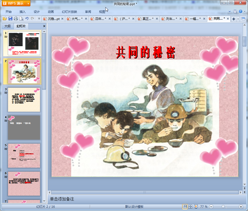Viewport: 248px width, 211px height.
Task: Undo the last action
Action: click(x=27, y=19)
